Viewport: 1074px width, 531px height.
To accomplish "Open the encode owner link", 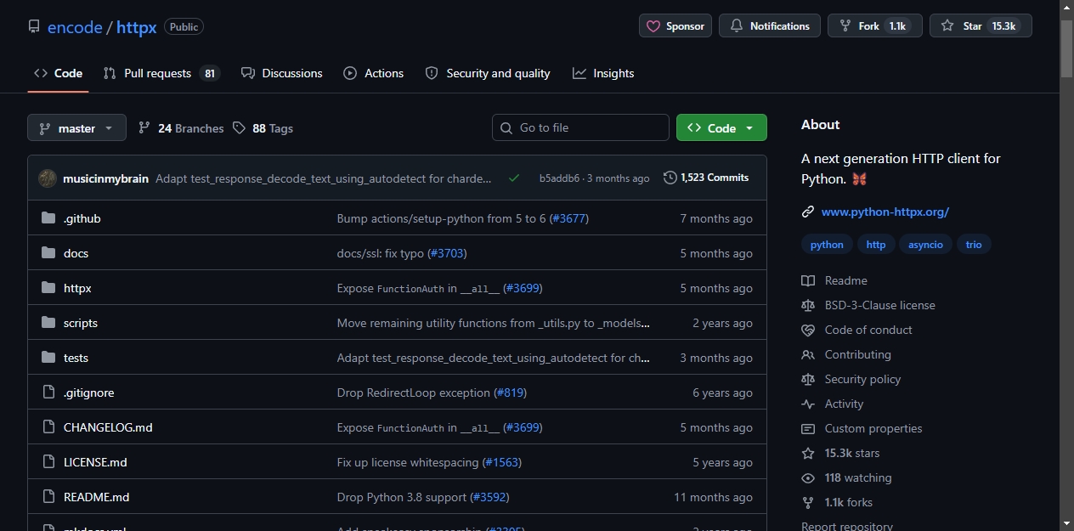I will [x=75, y=27].
